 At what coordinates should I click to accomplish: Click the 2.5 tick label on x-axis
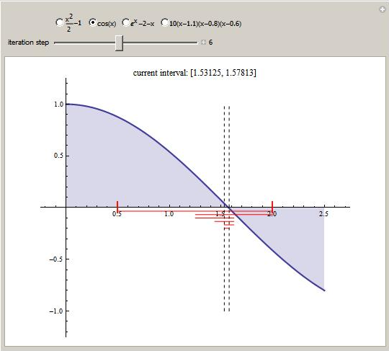[323, 214]
